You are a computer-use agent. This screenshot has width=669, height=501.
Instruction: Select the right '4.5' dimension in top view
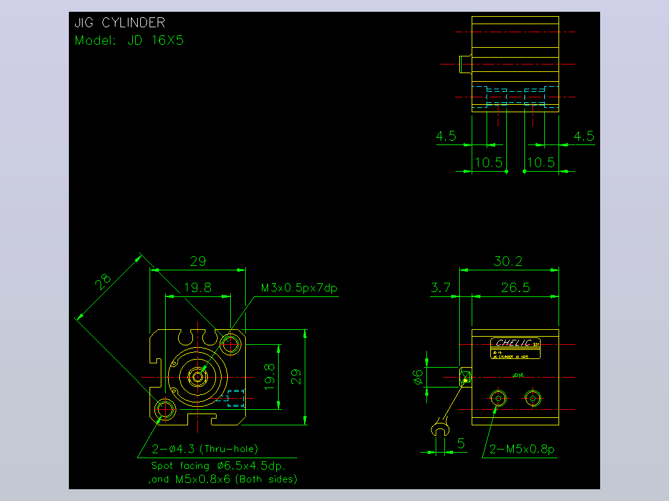(x=584, y=136)
